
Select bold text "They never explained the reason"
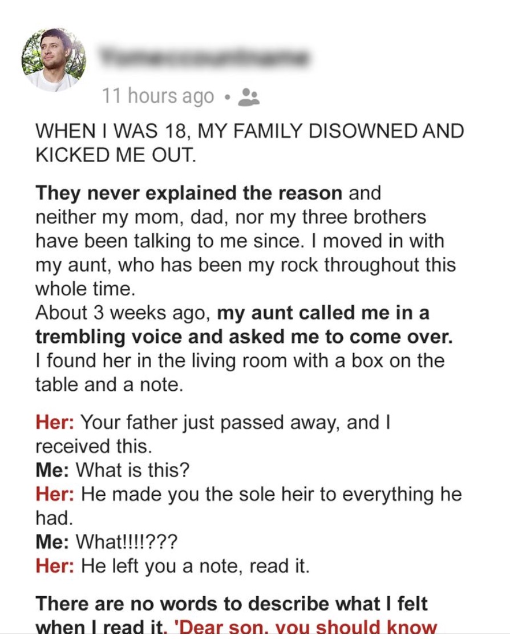189,193
